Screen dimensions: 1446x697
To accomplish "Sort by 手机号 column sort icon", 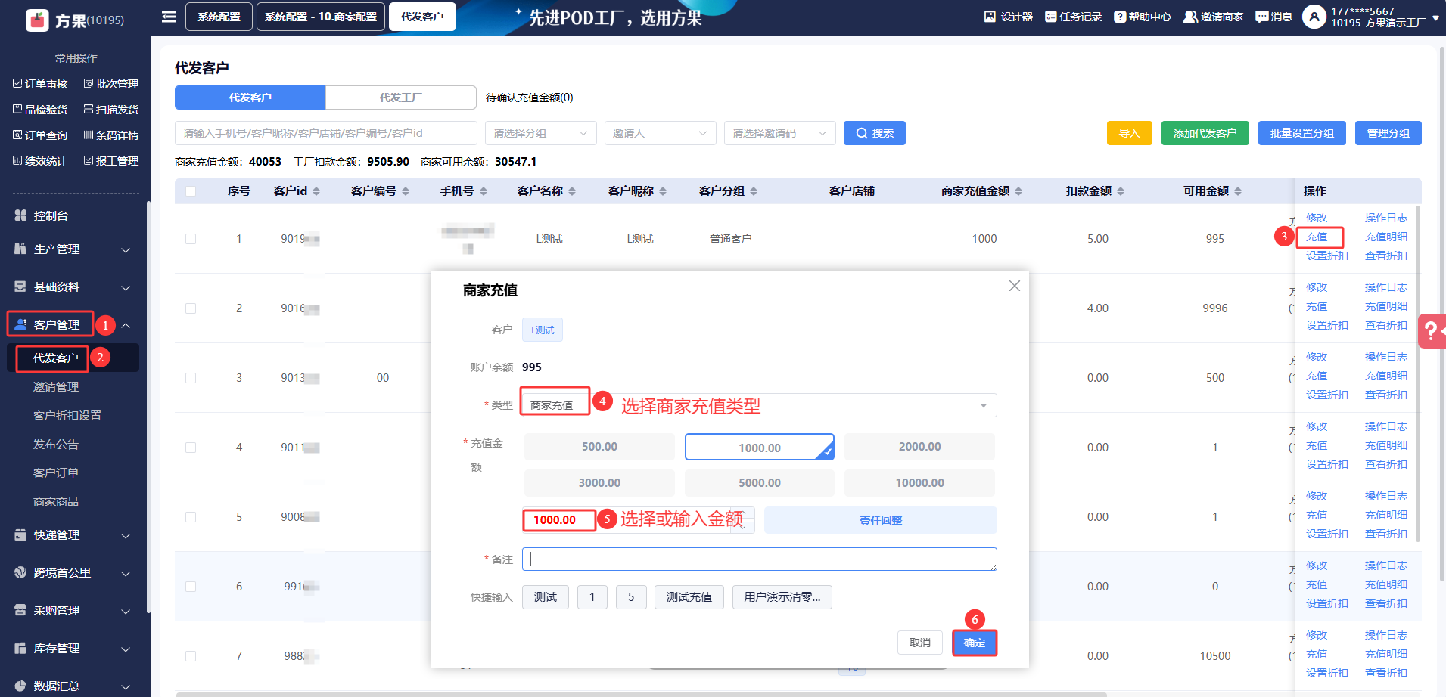I will coord(484,191).
